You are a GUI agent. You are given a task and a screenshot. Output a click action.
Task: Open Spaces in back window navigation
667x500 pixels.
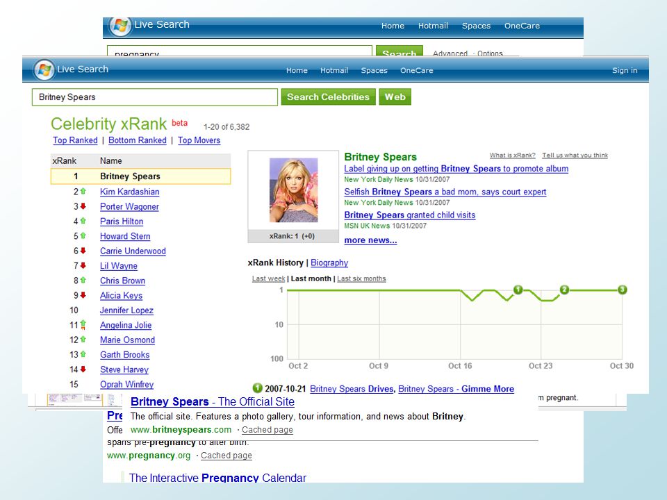[x=476, y=26]
